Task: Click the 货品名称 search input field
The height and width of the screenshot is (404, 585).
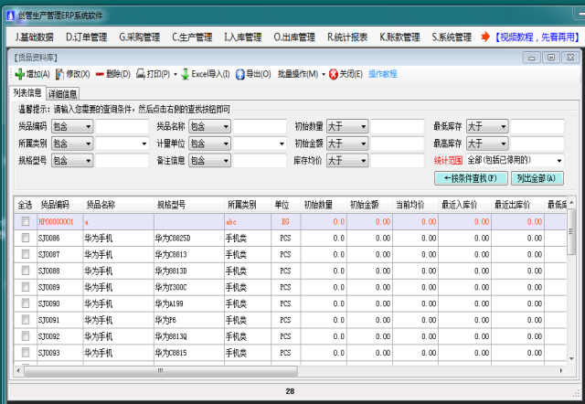Action: click(x=260, y=126)
